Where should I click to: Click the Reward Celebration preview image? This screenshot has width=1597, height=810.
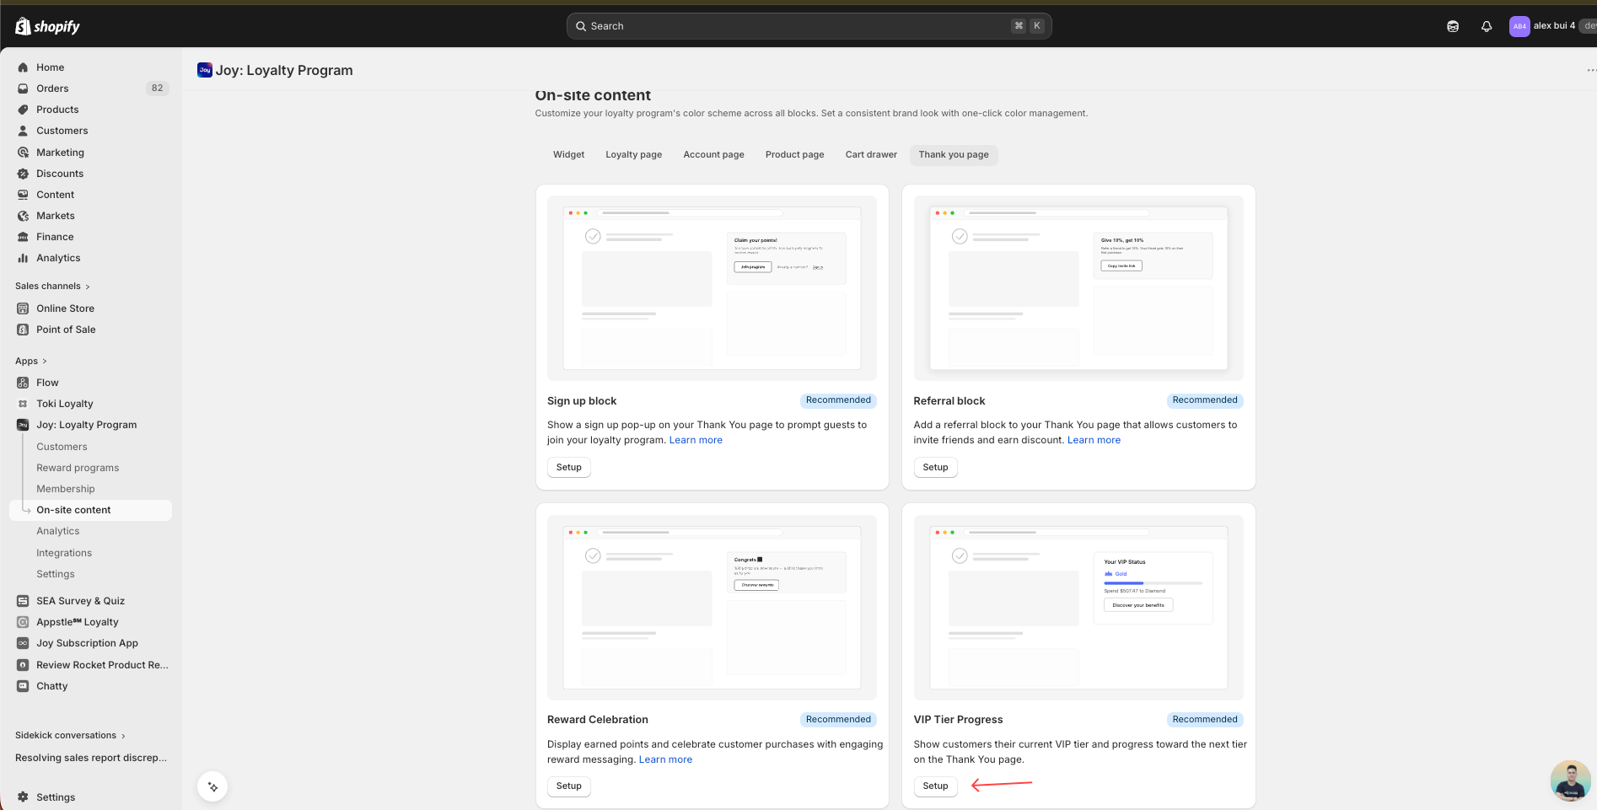(x=712, y=608)
